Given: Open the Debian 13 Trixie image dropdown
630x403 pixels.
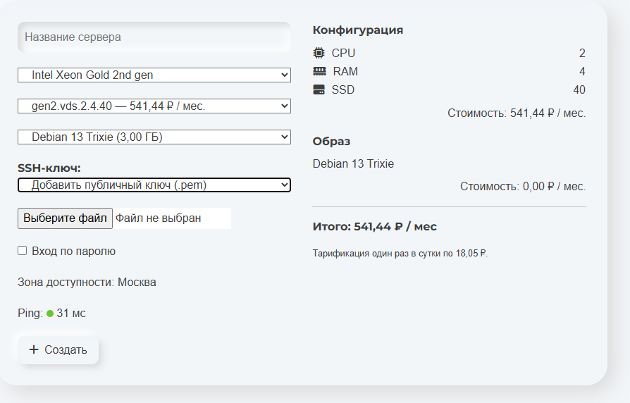Looking at the screenshot, I should [x=154, y=137].
